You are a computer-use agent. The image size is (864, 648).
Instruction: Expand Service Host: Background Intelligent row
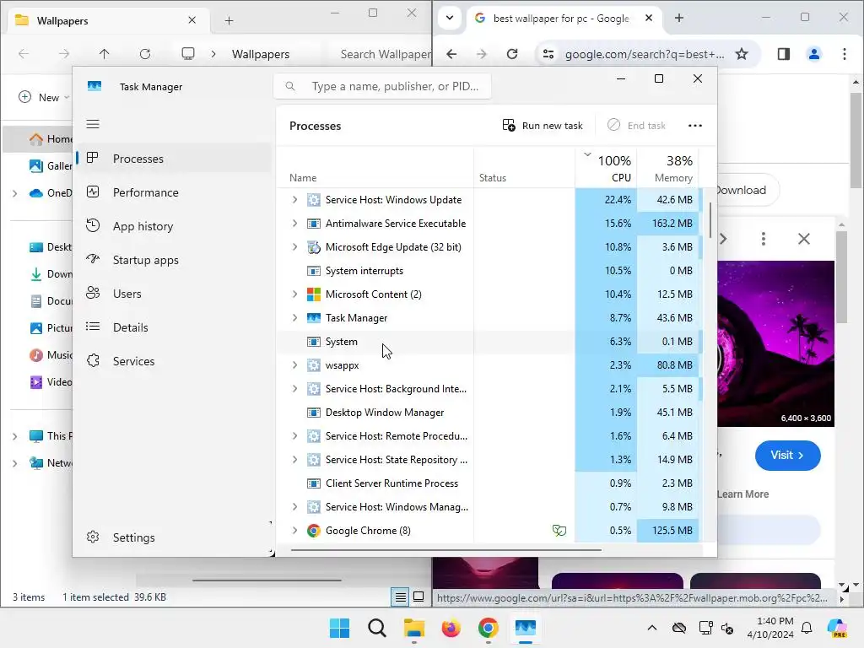point(294,389)
